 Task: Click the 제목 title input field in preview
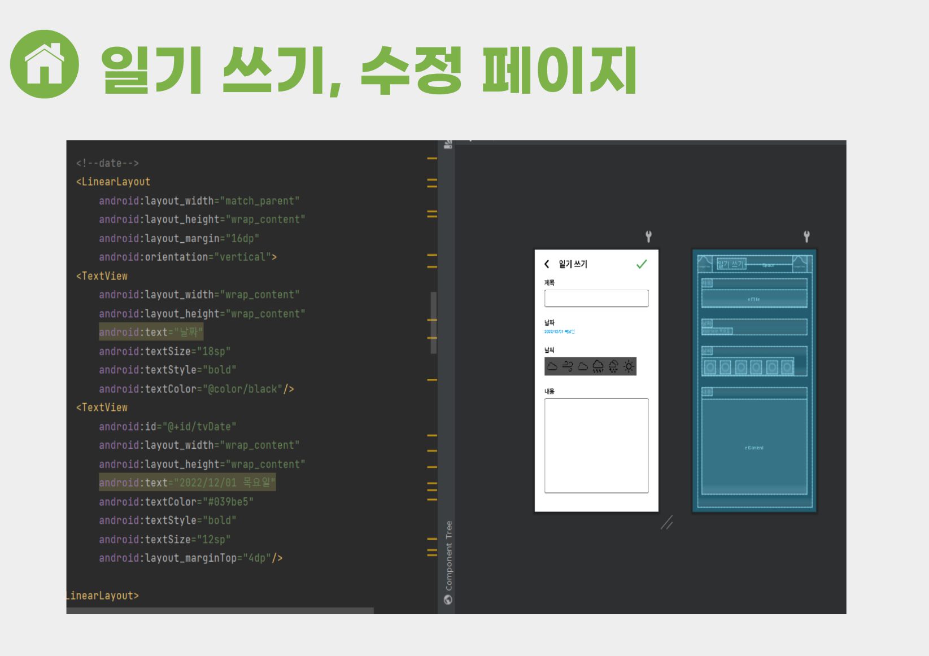[596, 298]
